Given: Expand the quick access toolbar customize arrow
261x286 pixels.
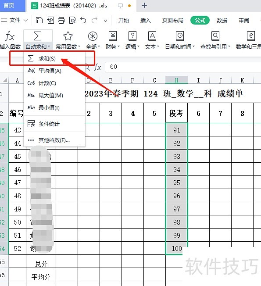Looking at the screenshot, I should click(105, 20).
